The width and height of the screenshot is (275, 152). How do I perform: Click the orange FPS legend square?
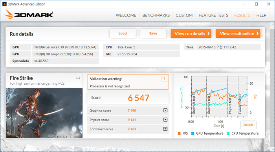179,133
